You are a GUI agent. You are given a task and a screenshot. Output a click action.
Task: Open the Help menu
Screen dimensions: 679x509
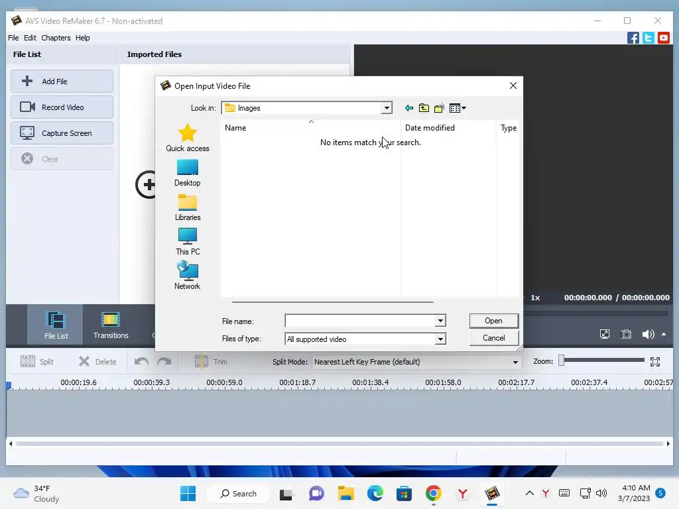point(82,38)
